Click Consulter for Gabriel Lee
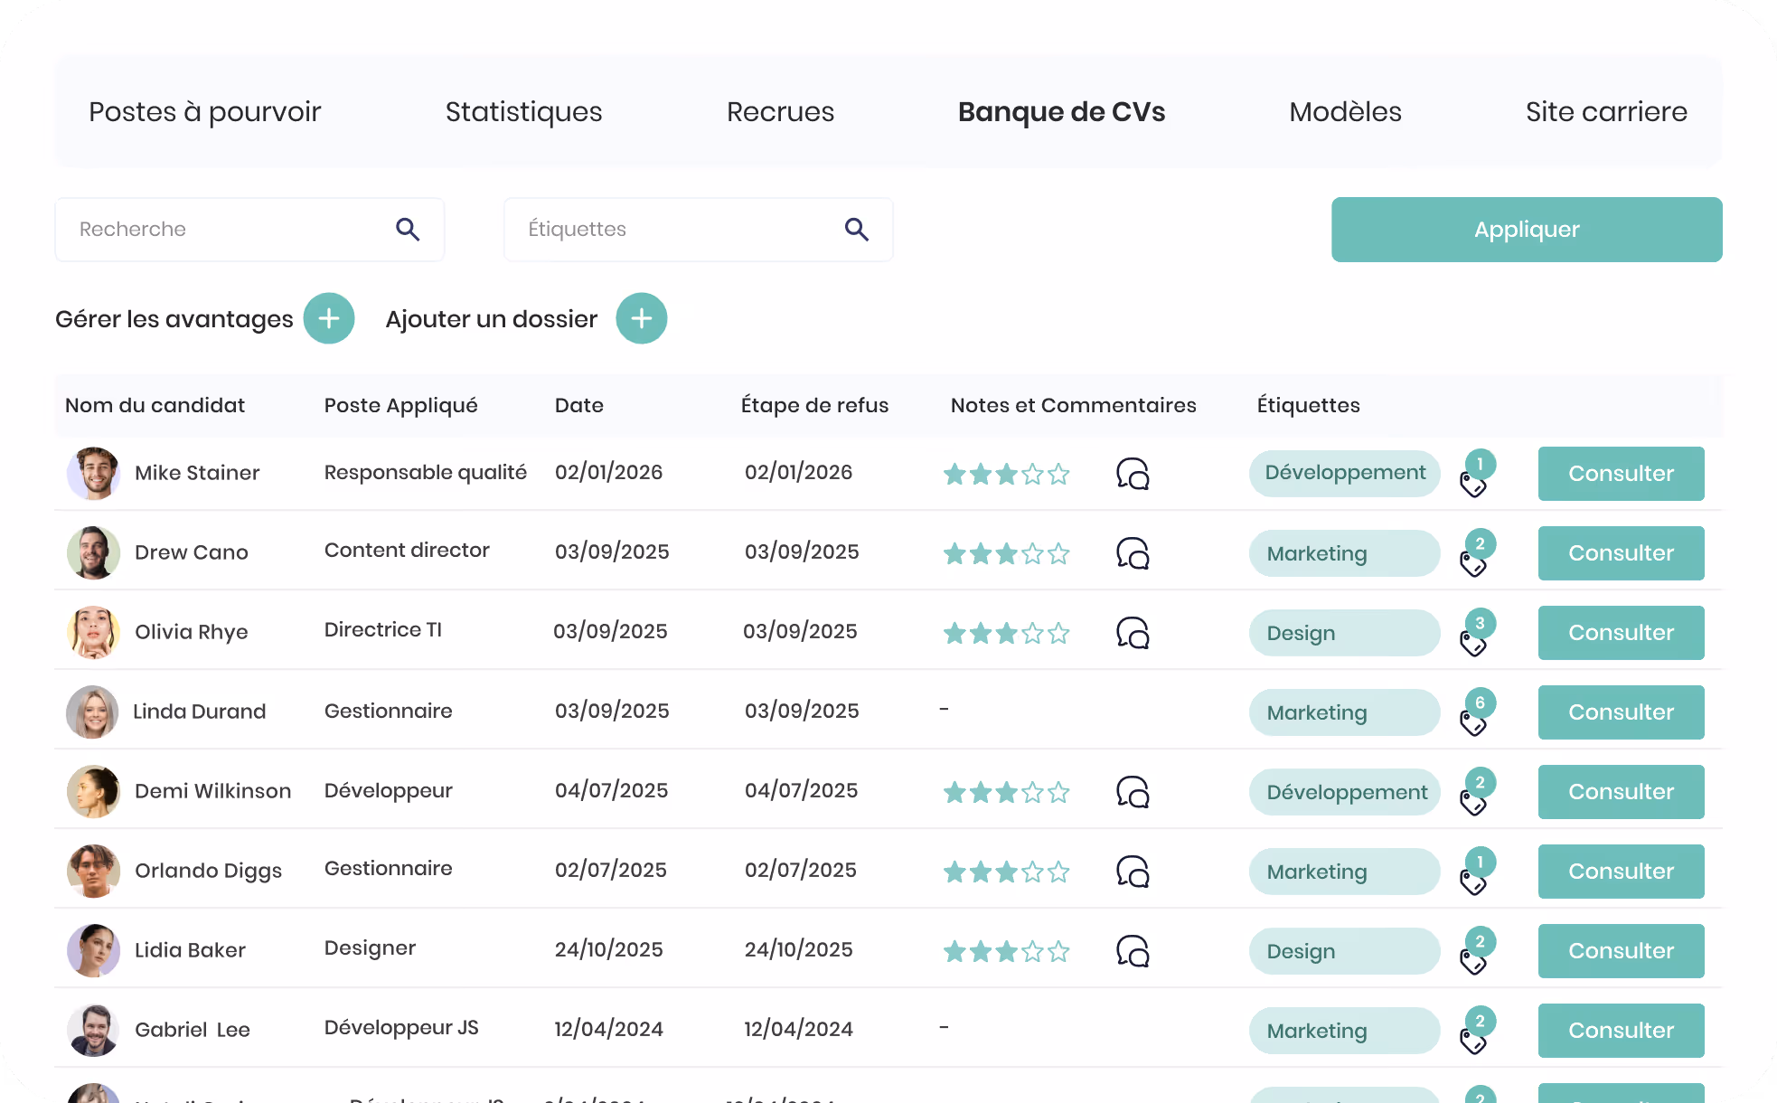 [1622, 1031]
